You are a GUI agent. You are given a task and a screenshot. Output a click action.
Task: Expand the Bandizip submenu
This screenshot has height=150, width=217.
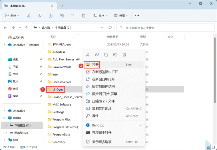[x=114, y=125]
